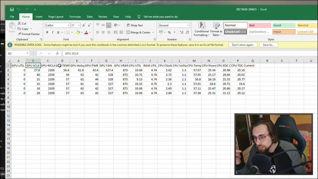Viewport: 318px width, 179px height.
Task: Decrease font size with small A
Action: pyautogui.click(x=89, y=25)
